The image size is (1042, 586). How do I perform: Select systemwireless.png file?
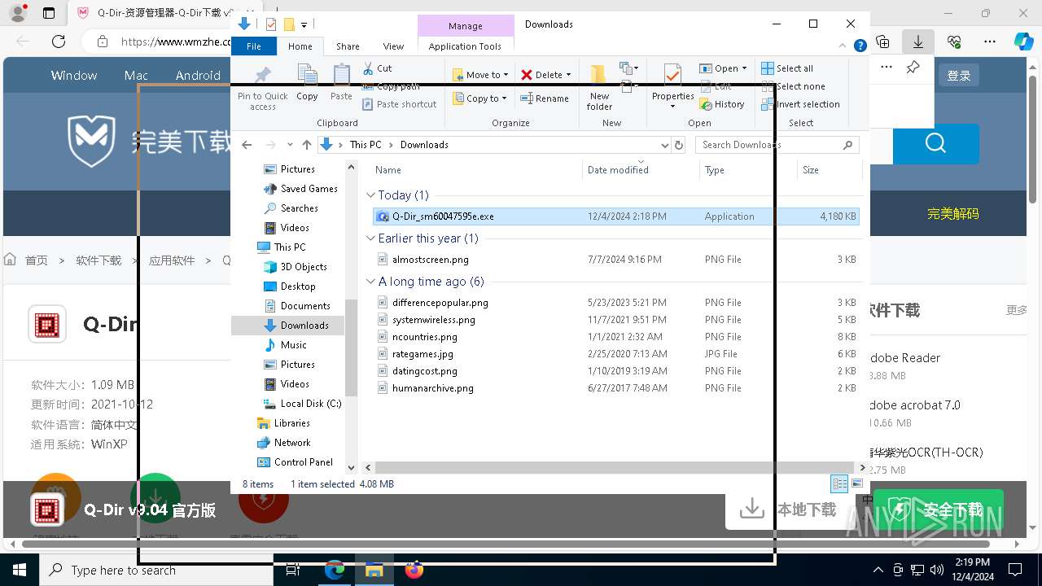coord(615,320)
